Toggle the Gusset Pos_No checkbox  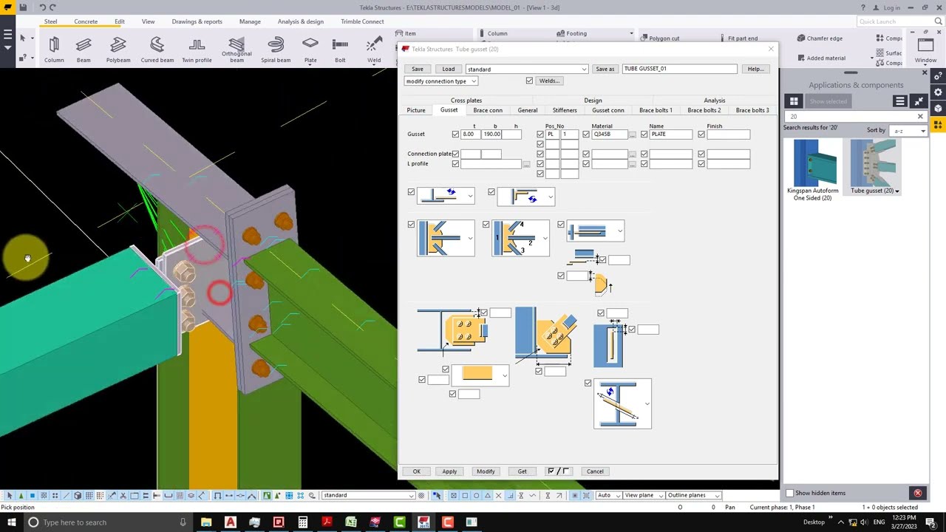(540, 134)
